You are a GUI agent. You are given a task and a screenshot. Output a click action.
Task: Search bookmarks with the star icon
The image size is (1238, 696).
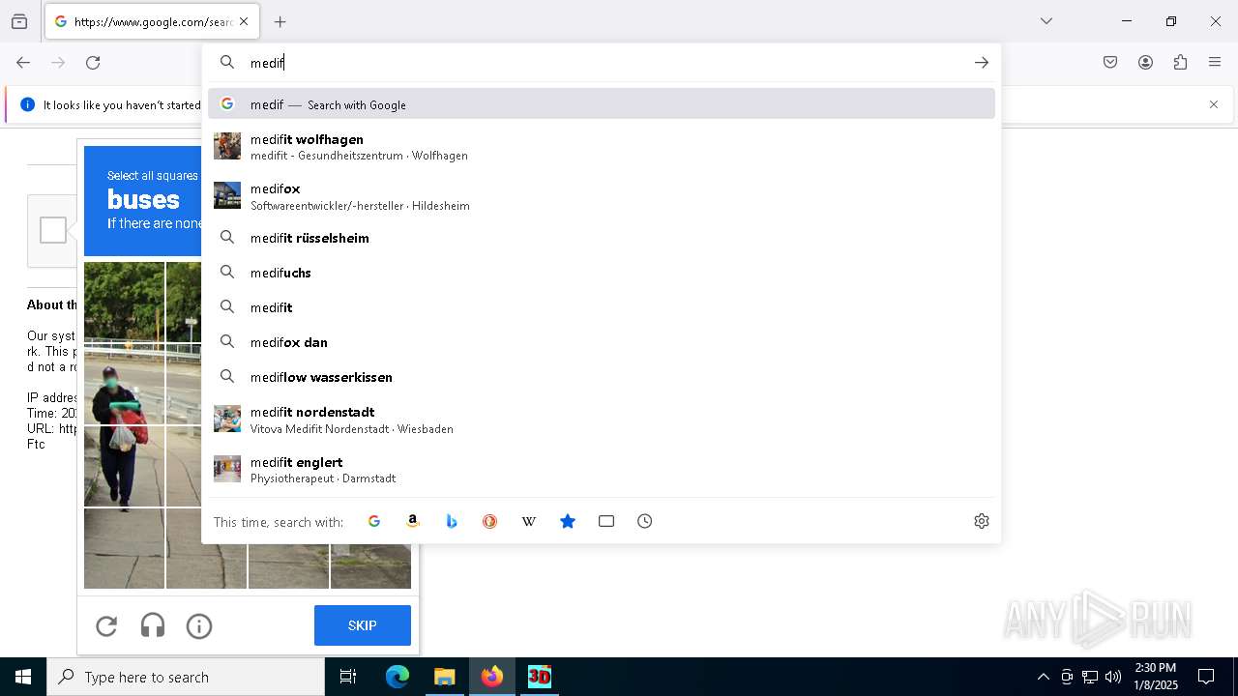[x=568, y=521]
